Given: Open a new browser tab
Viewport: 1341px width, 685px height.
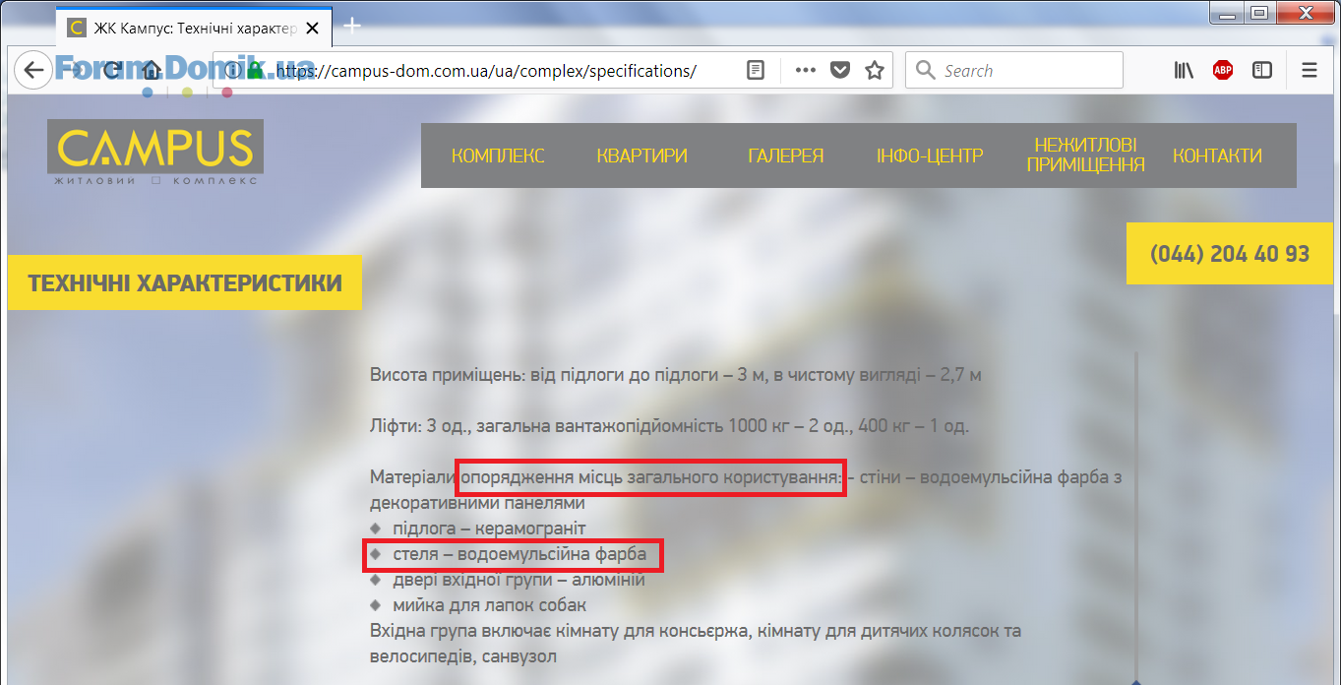Looking at the screenshot, I should [352, 27].
